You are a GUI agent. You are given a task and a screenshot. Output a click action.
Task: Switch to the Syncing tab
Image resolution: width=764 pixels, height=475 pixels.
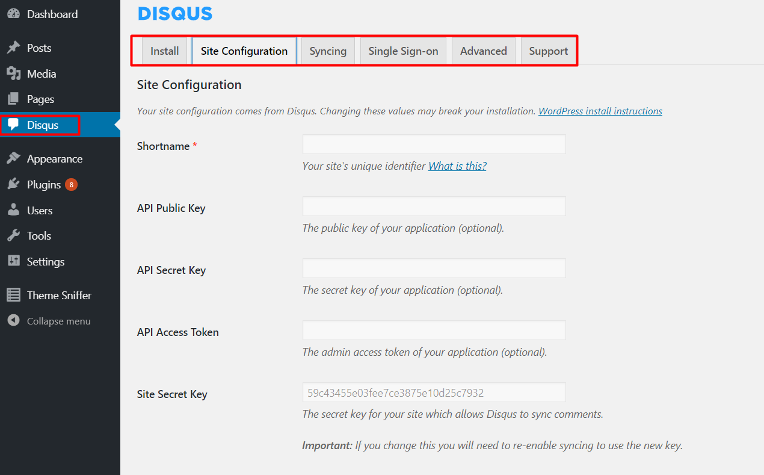(x=328, y=51)
